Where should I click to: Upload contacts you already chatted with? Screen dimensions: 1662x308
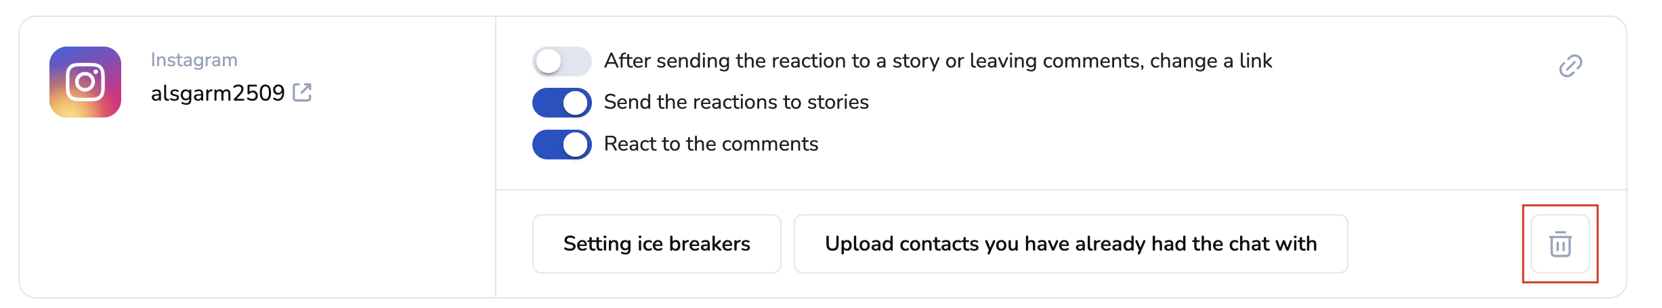[x=1070, y=244]
